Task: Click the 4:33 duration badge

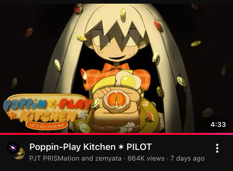Action: coord(218,124)
